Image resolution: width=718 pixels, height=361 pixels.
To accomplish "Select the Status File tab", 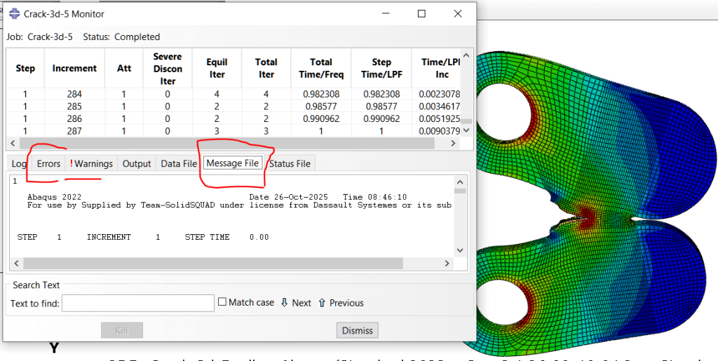I will (290, 163).
